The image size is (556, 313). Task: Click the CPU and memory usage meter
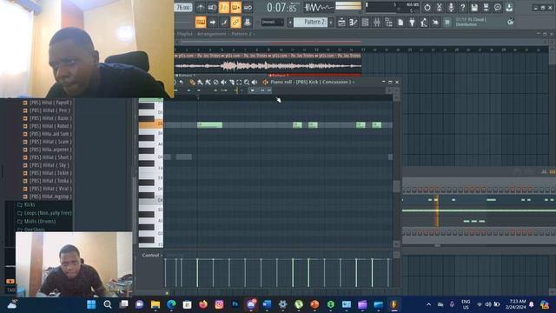pos(392,8)
